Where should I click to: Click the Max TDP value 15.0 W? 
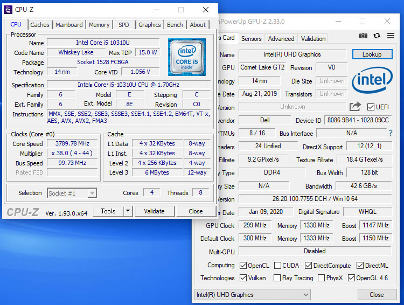coord(148,52)
